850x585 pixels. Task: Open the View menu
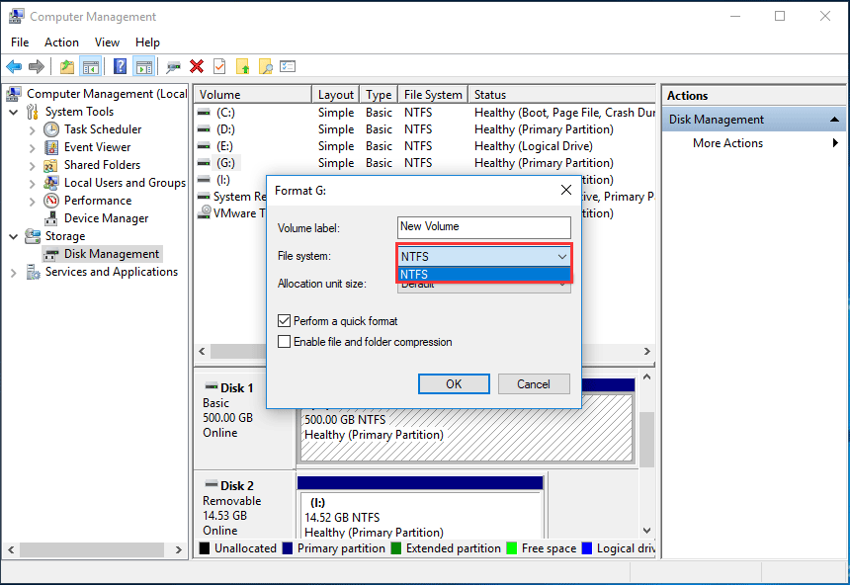coord(107,42)
